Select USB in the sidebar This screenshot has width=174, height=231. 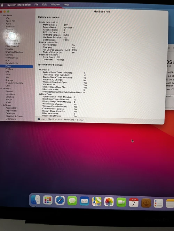(x=8, y=86)
